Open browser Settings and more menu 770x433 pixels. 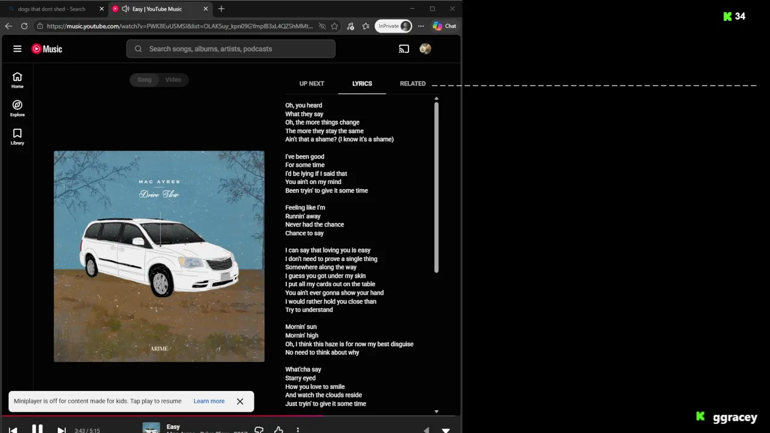point(420,26)
